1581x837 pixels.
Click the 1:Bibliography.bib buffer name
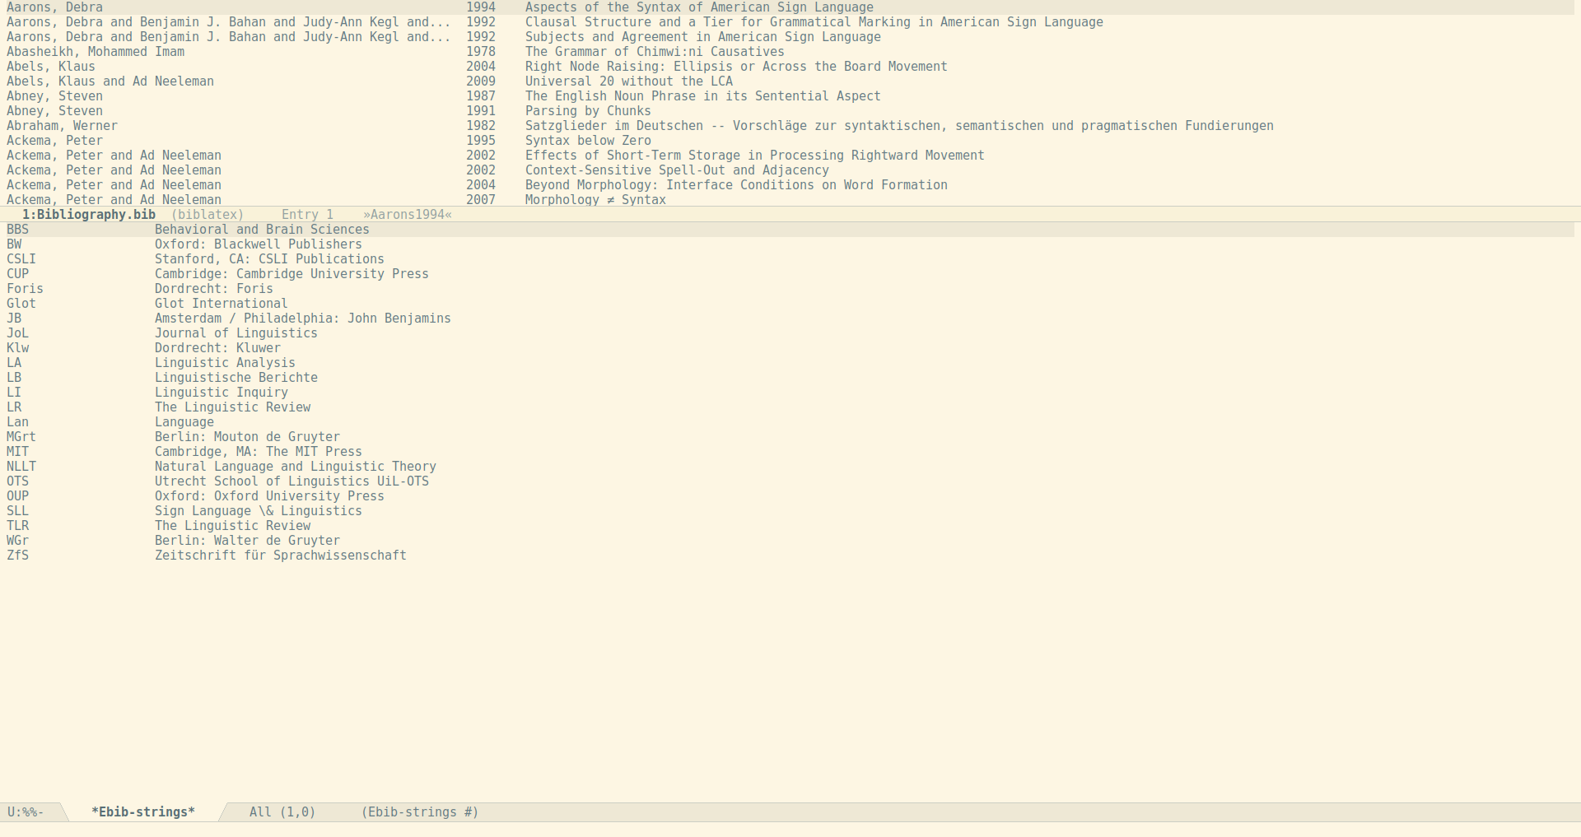pos(88,215)
